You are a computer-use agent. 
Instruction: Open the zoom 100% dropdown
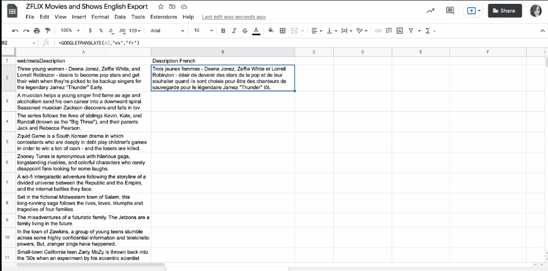click(x=70, y=31)
